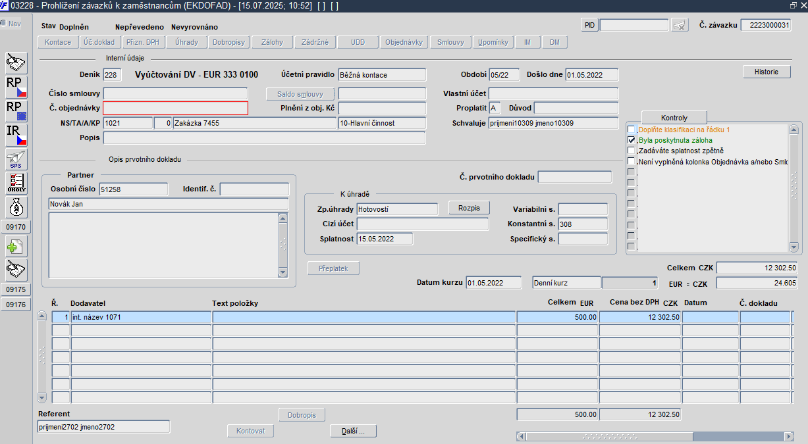The width and height of the screenshot is (808, 444).
Task: Toggle 'Zadáváte splatnost zpětně' checkbox
Action: point(632,151)
